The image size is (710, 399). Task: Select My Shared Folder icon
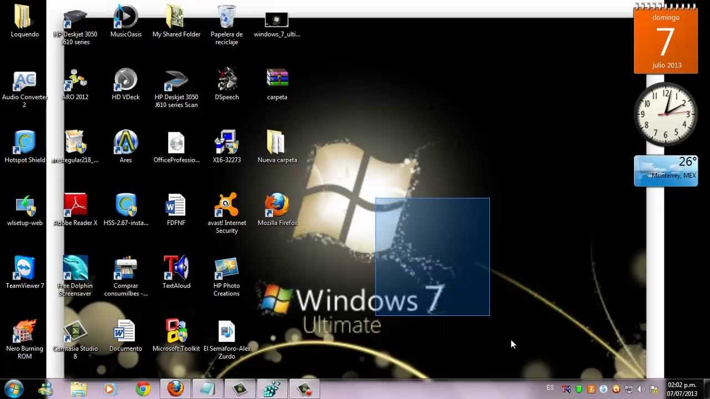[176, 21]
